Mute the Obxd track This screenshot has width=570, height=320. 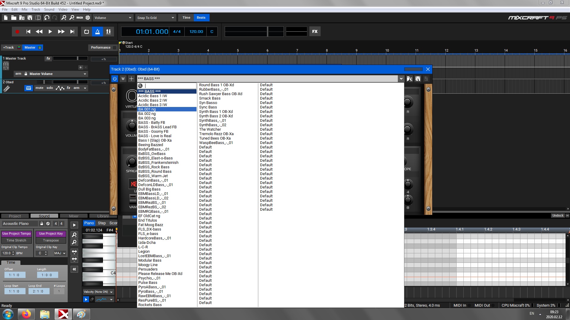point(39,88)
